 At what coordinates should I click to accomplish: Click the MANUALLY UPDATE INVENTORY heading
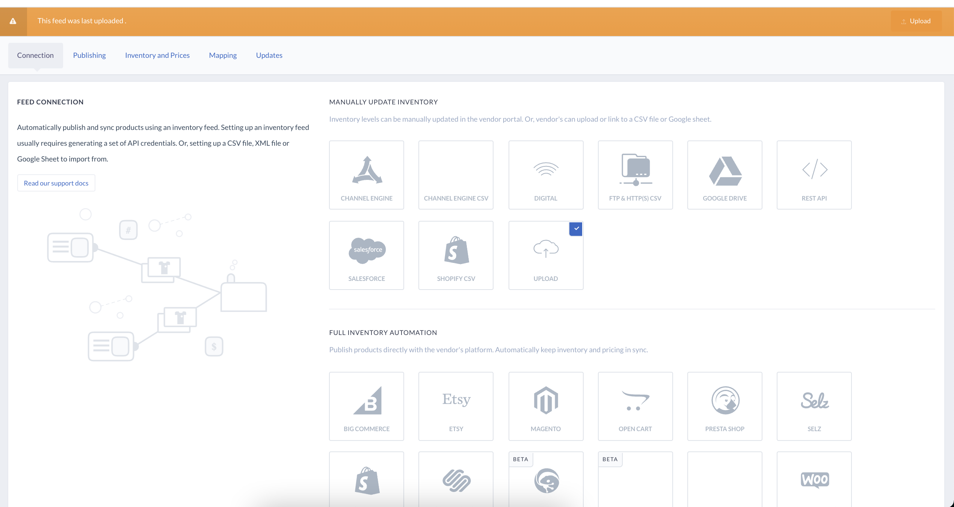click(383, 102)
